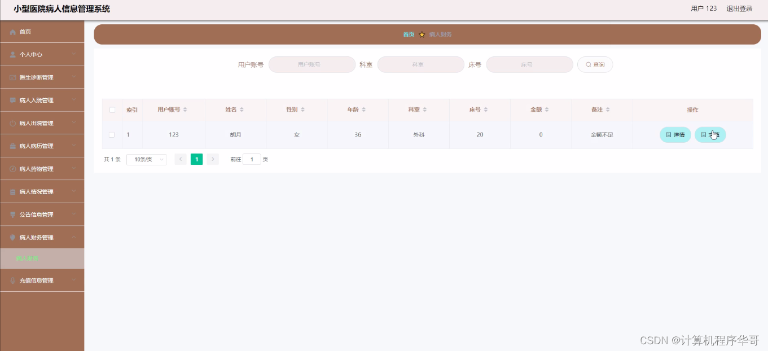Click the 用户 123 account label

[704, 8]
